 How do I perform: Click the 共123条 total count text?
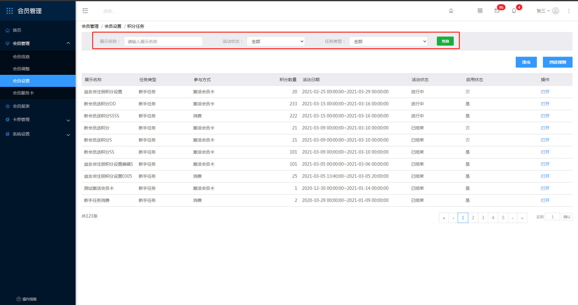(x=89, y=216)
